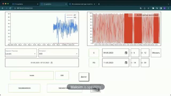Click the Диалог button
This screenshot has height=96, width=171.
[84, 77]
